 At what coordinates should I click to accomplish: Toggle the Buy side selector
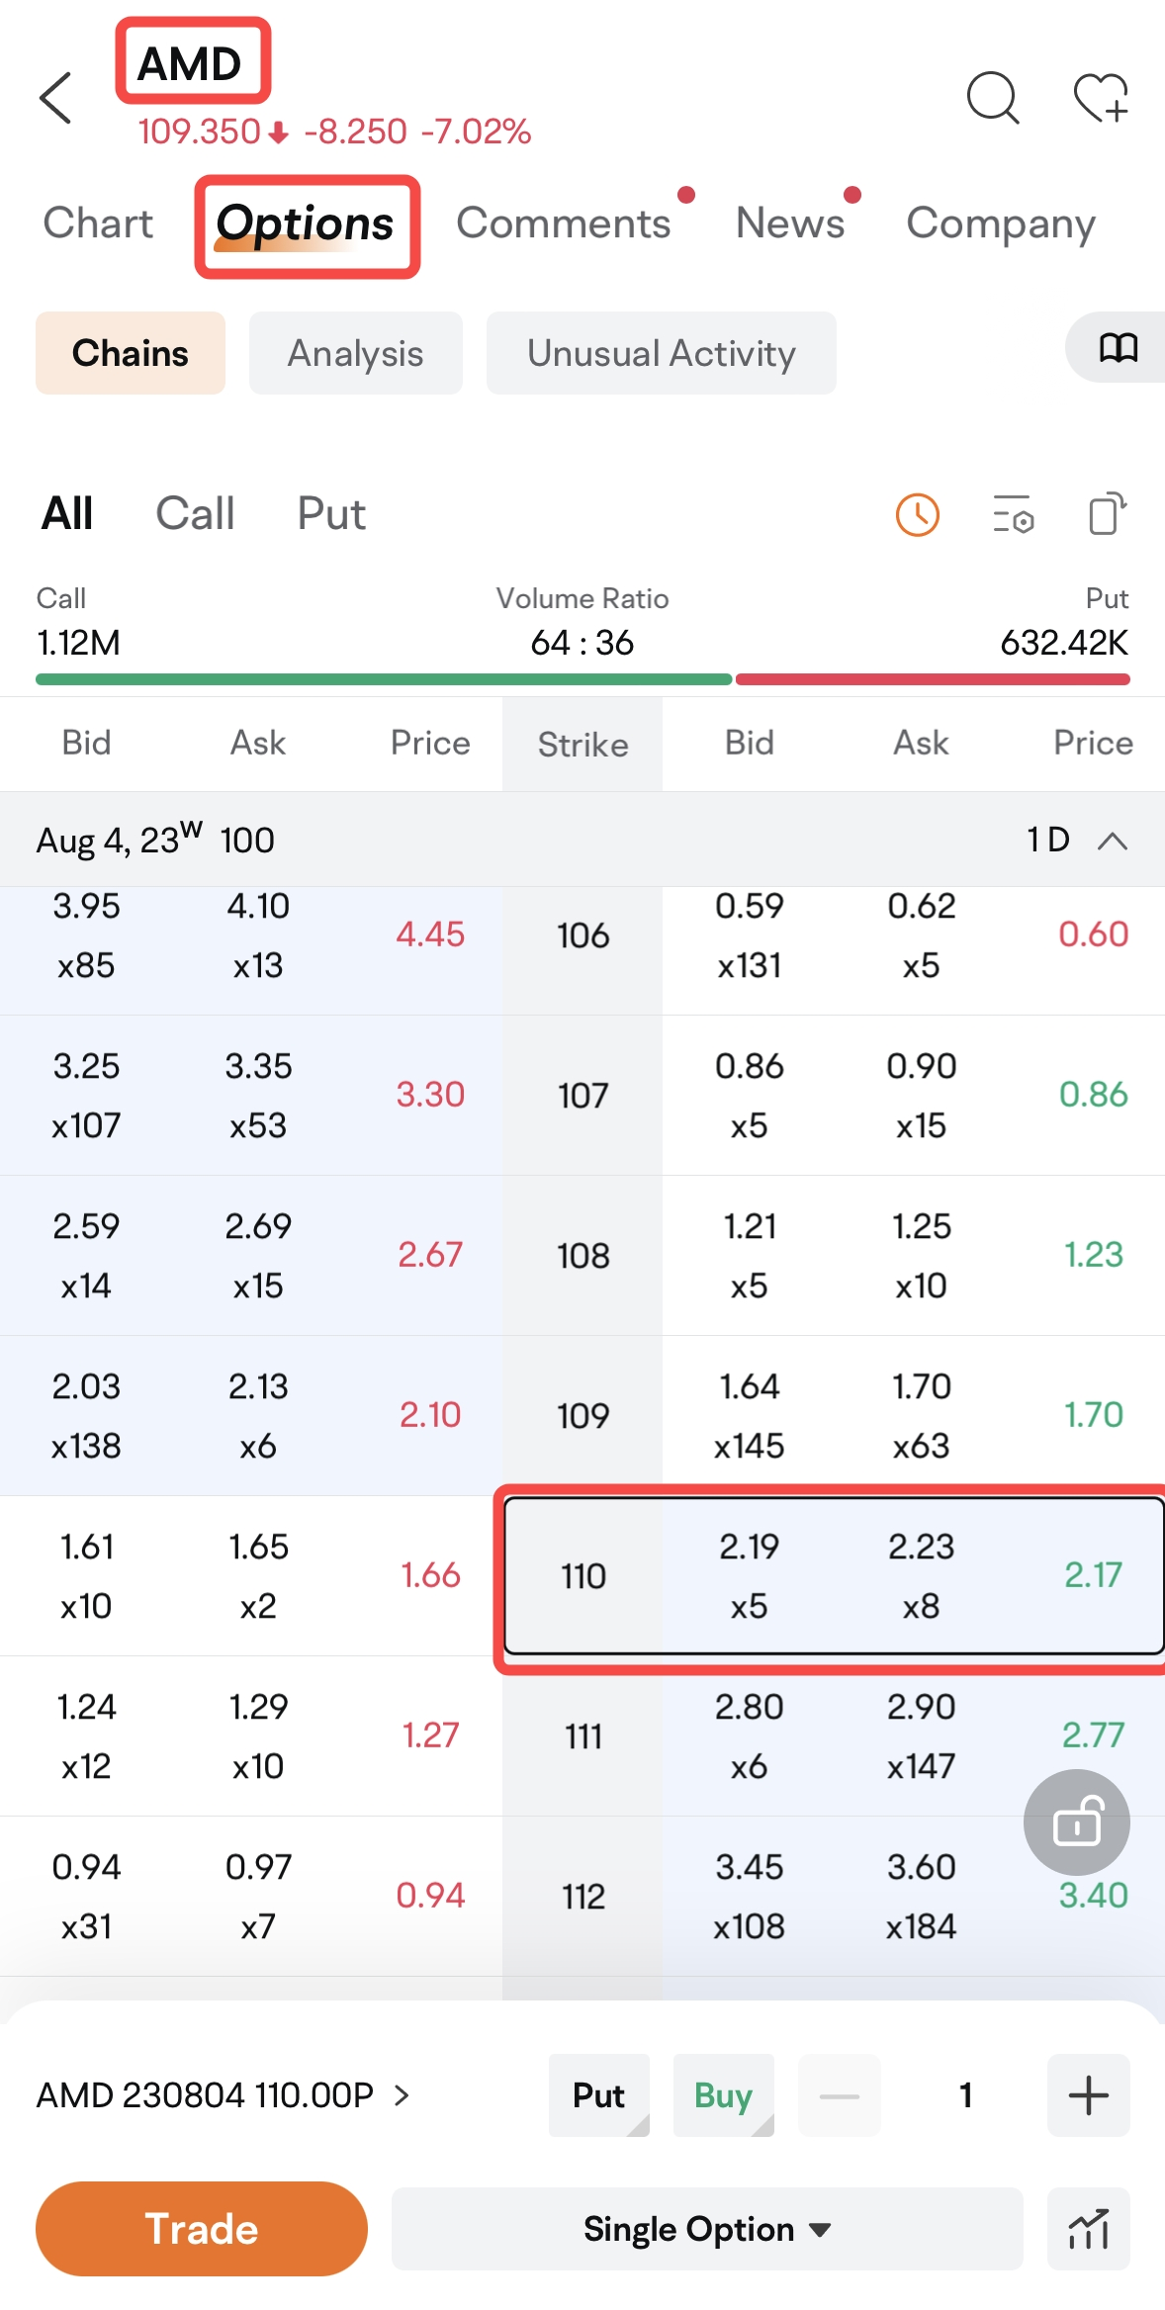point(724,2095)
